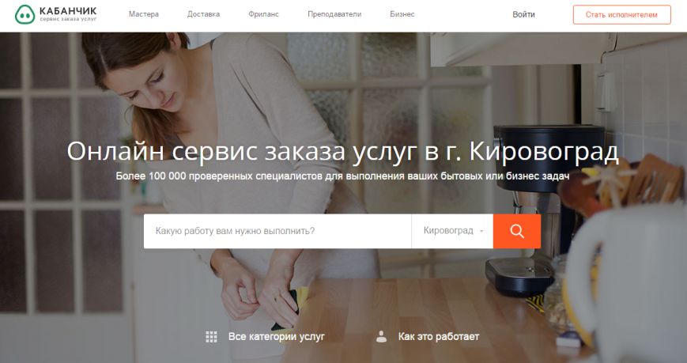
Task: Click the Более 100 000 проверенных специалистов subtitle
Action: (342, 176)
